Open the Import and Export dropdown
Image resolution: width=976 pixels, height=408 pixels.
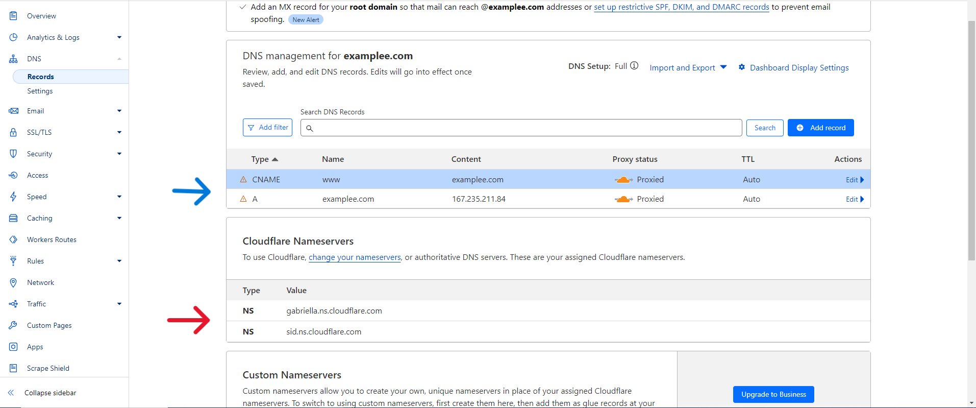[688, 67]
